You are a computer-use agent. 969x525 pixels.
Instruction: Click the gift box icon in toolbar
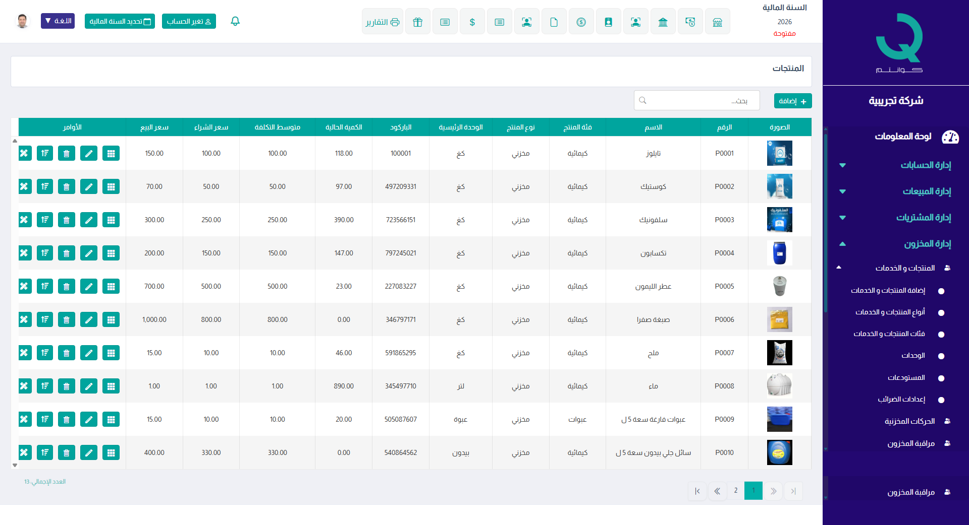click(417, 22)
